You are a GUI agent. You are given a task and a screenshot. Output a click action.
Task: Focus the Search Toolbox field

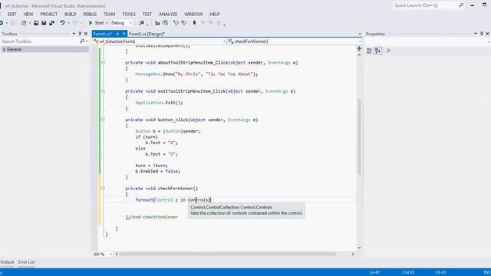[x=40, y=41]
